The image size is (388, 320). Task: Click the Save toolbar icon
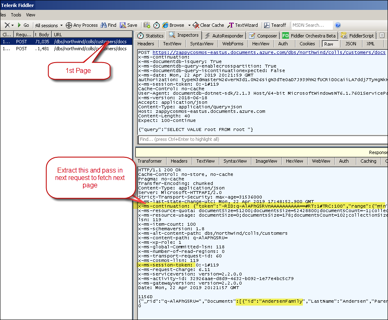click(x=123, y=25)
